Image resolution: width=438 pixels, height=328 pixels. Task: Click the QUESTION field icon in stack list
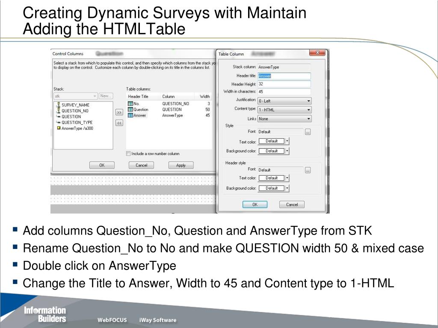point(59,116)
